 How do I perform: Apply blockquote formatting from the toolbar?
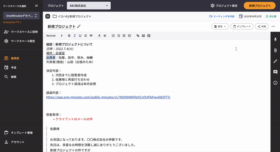click(91, 36)
